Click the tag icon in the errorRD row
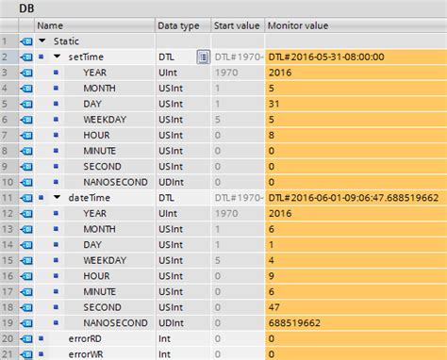The height and width of the screenshot is (360, 447). click(x=26, y=339)
